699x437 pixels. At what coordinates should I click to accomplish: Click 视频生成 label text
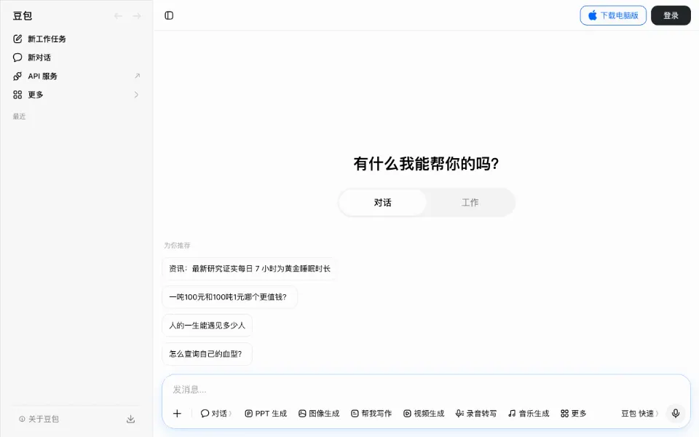coord(429,414)
